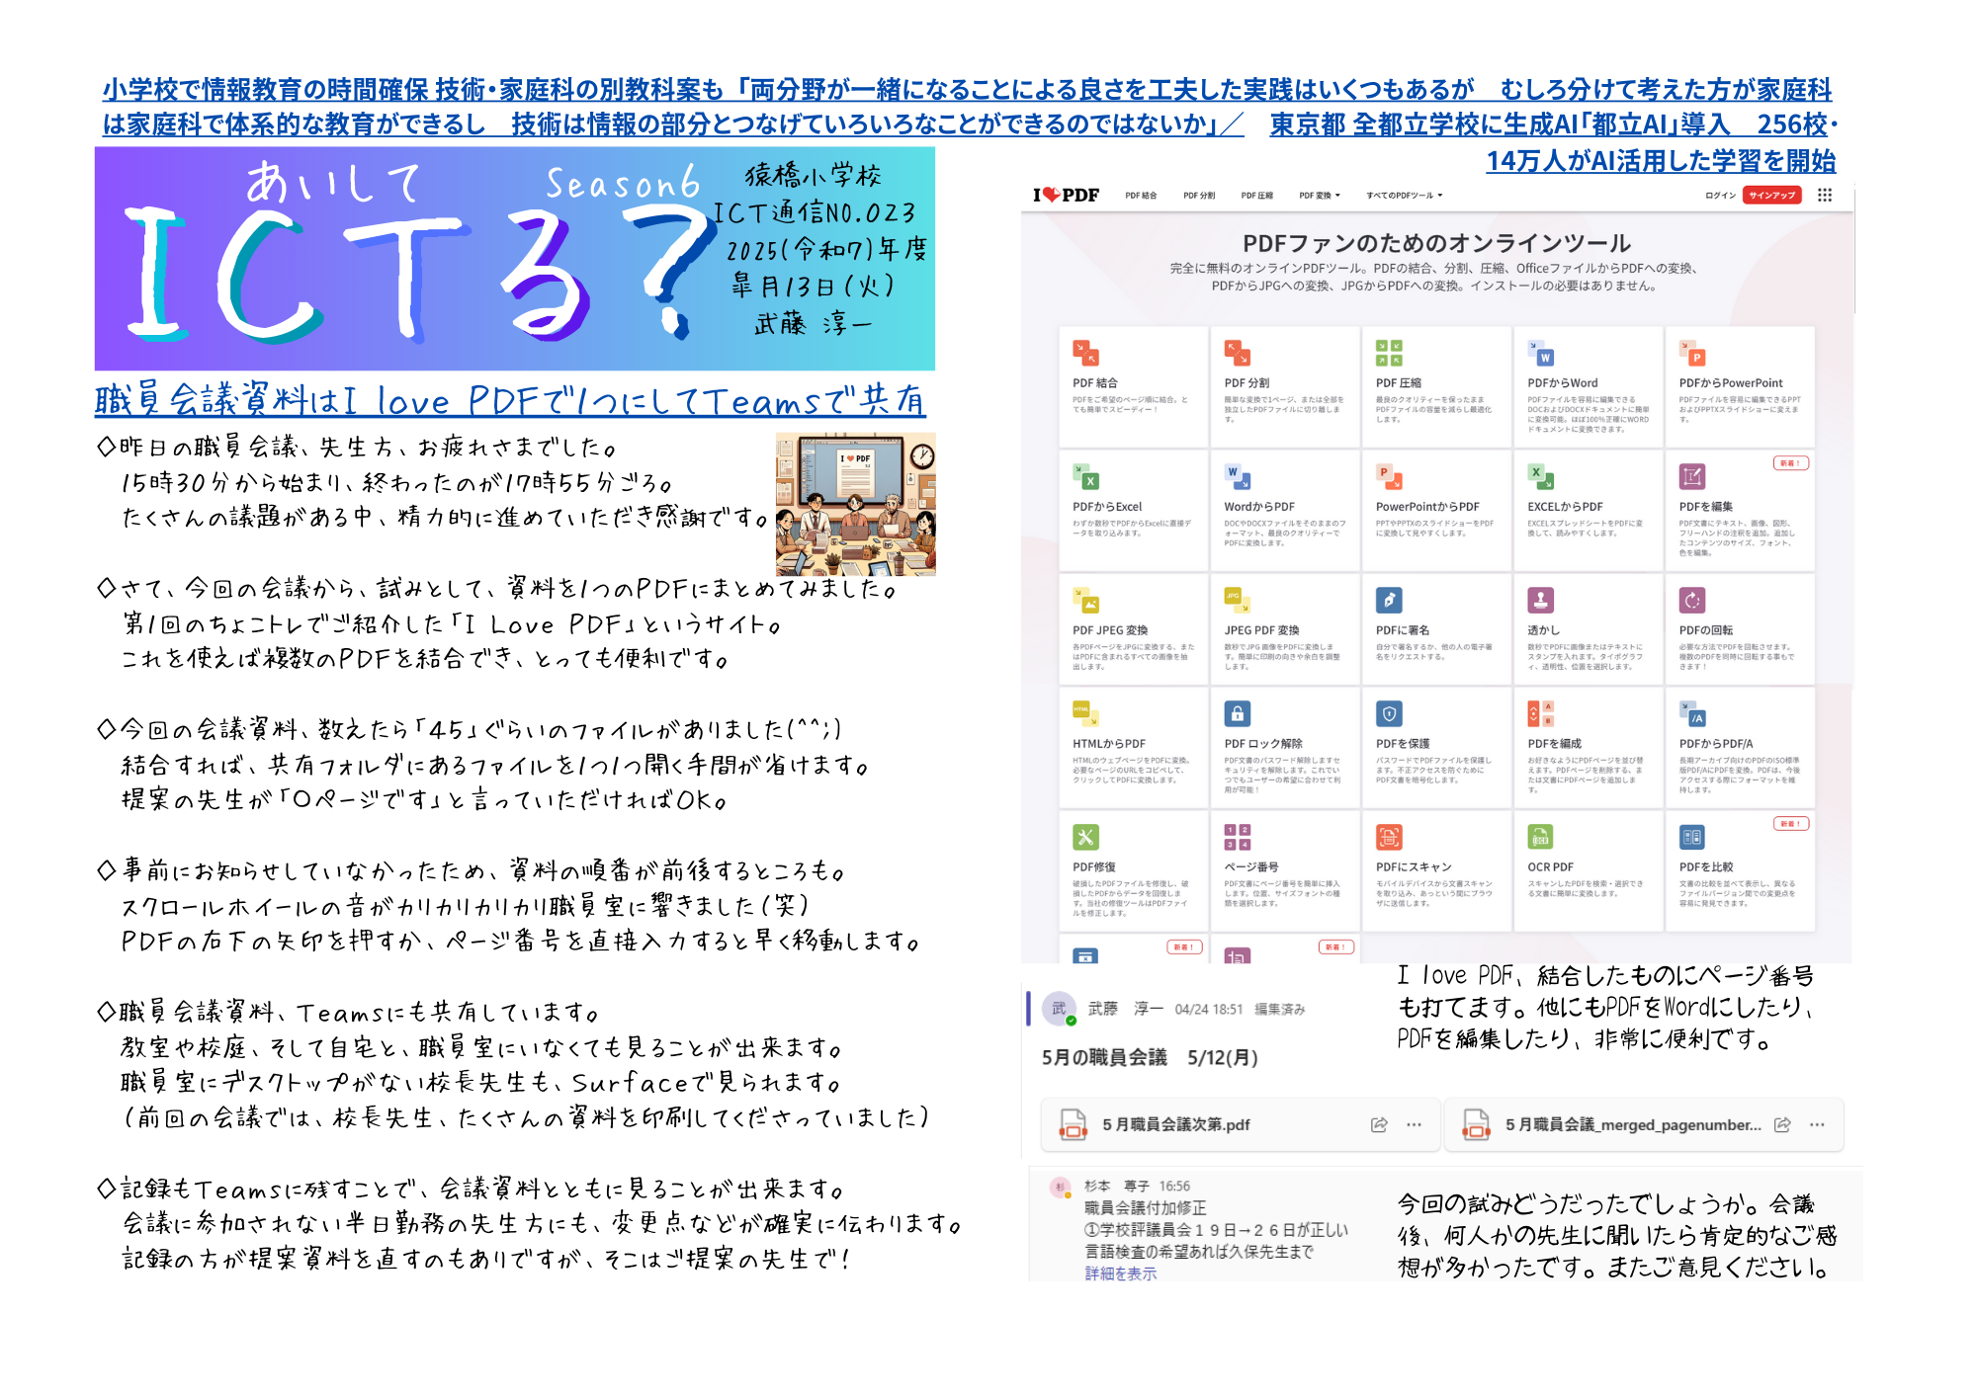The image size is (1977, 1397).
Task: Open the PDFを編成 tool icon
Action: [x=1540, y=713]
